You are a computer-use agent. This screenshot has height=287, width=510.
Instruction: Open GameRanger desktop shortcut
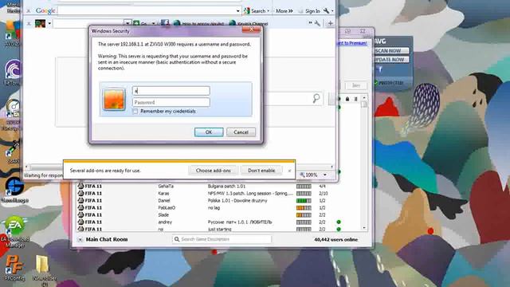[14, 190]
